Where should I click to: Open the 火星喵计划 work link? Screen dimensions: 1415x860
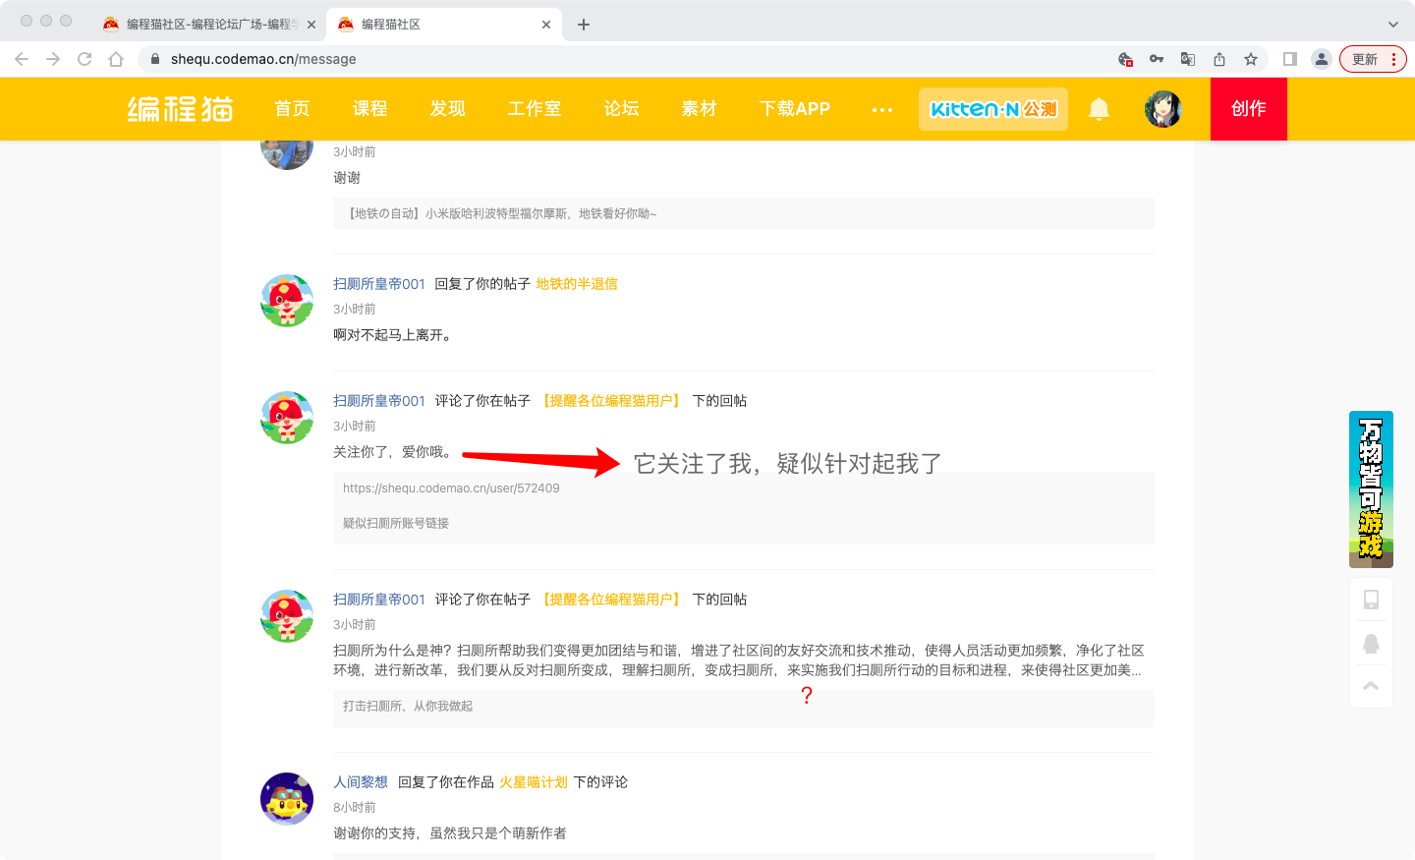point(534,782)
